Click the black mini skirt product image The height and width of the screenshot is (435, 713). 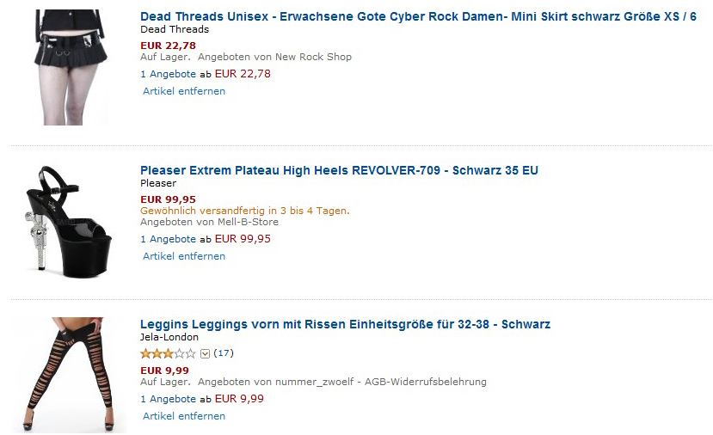click(x=69, y=67)
